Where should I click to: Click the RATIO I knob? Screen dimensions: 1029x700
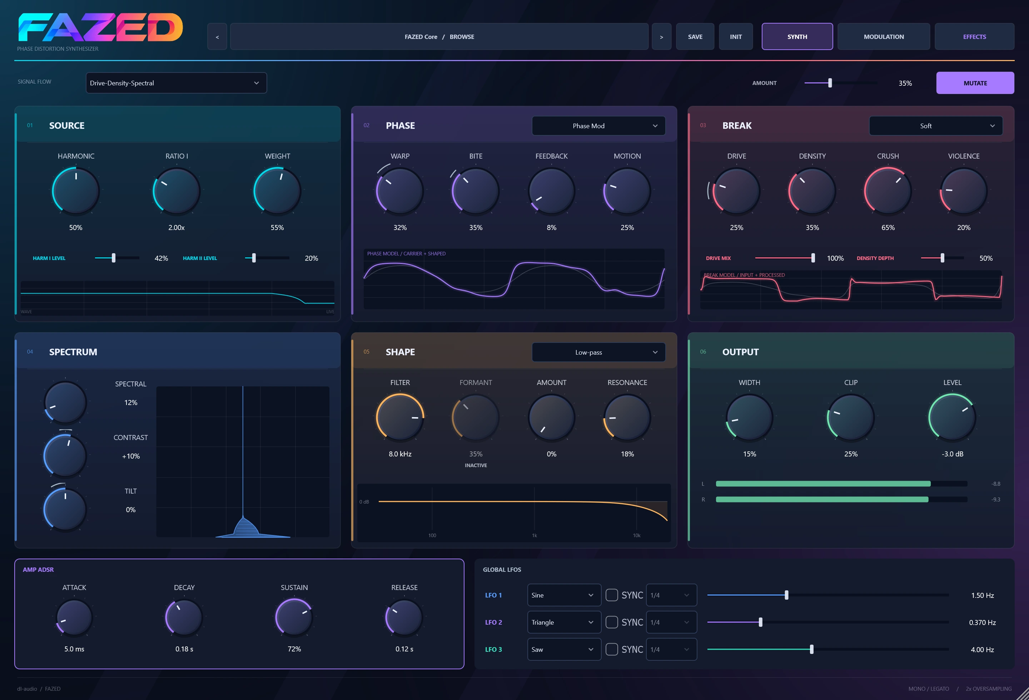click(x=176, y=191)
